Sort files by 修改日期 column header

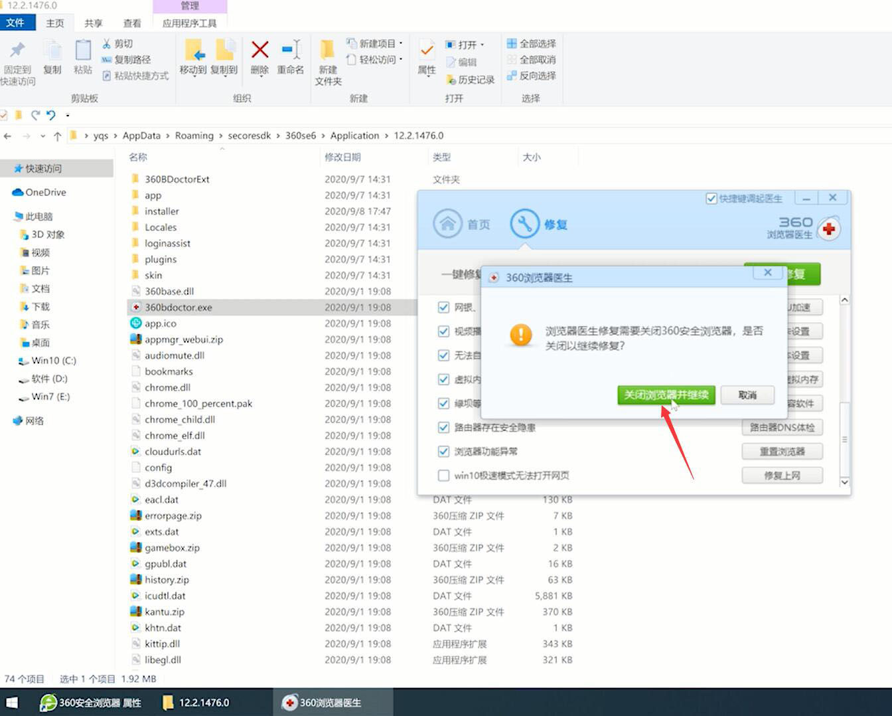pyautogui.click(x=342, y=157)
